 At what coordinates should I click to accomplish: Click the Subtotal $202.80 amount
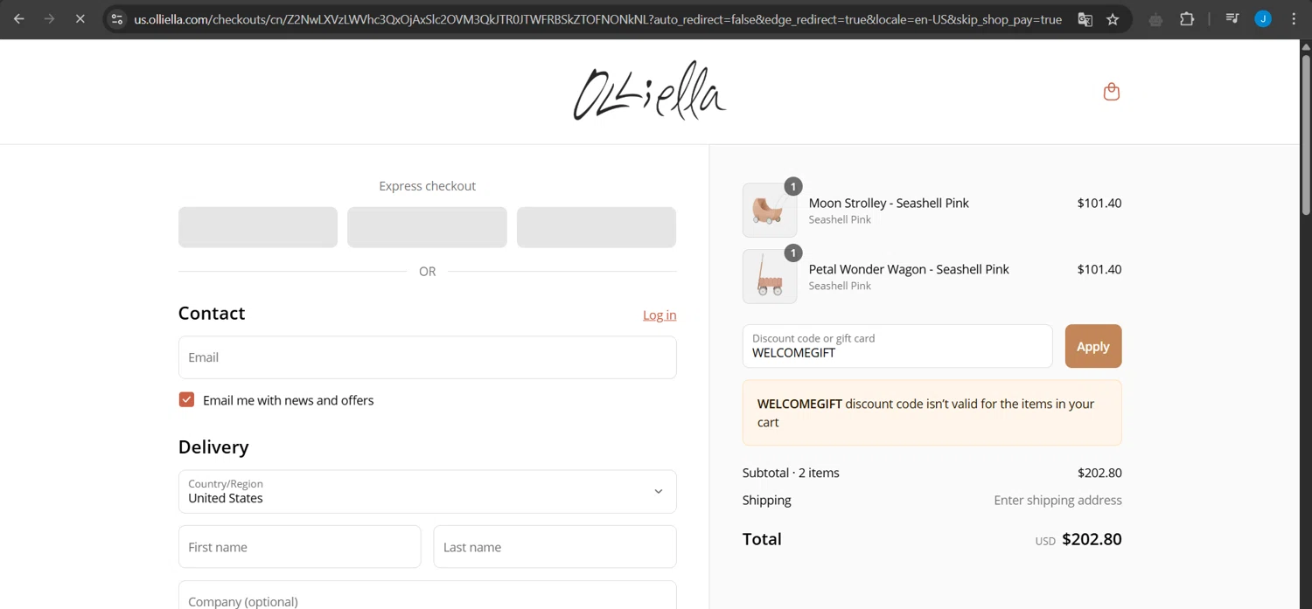pos(1099,473)
